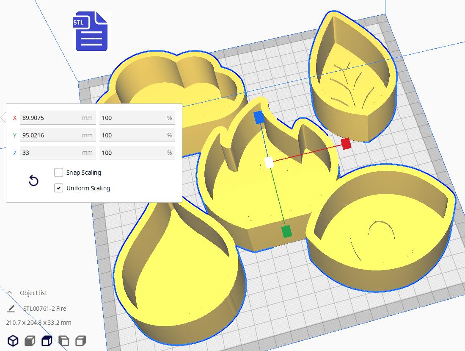
Task: Click the blue Z-axis scale handle
Action: tap(259, 117)
